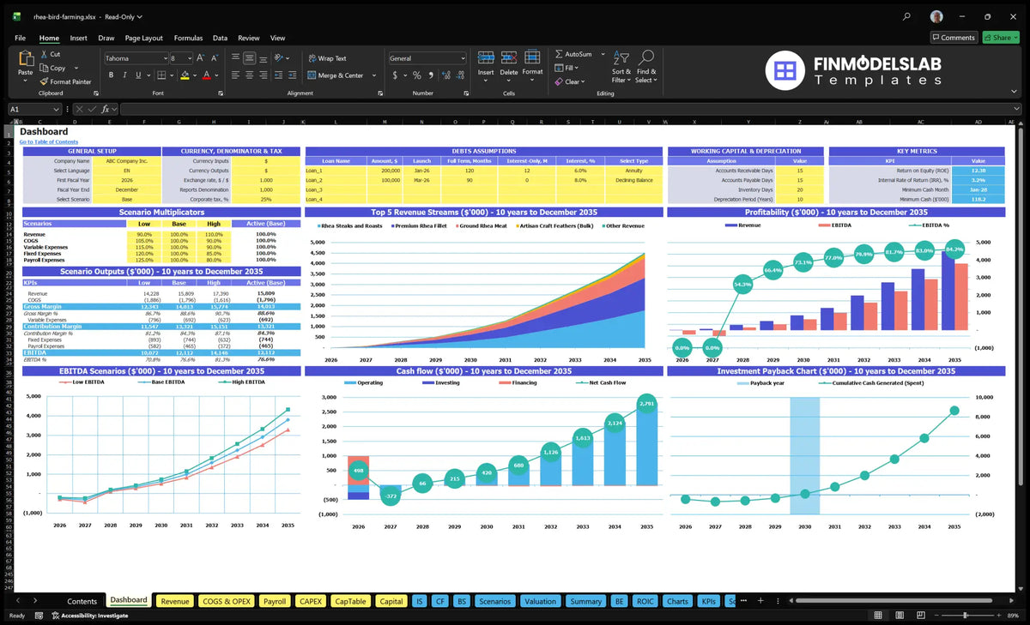Viewport: 1030px width, 625px height.
Task: Open the Search magnifier in the title bar
Action: point(907,16)
